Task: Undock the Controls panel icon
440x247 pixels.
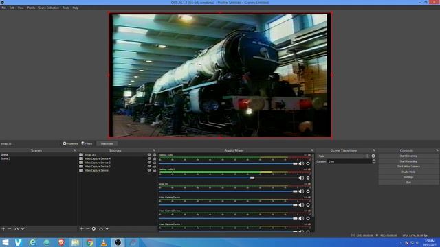Action: click(437, 150)
